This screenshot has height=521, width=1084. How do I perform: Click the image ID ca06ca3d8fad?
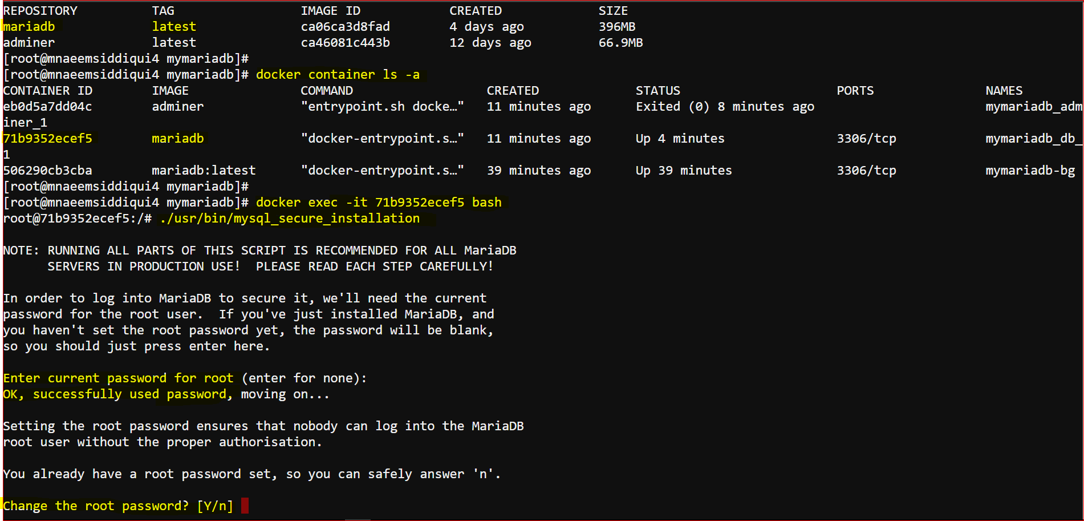tap(346, 26)
